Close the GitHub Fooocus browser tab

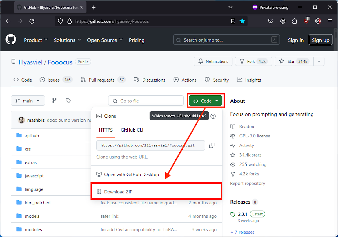point(81,7)
